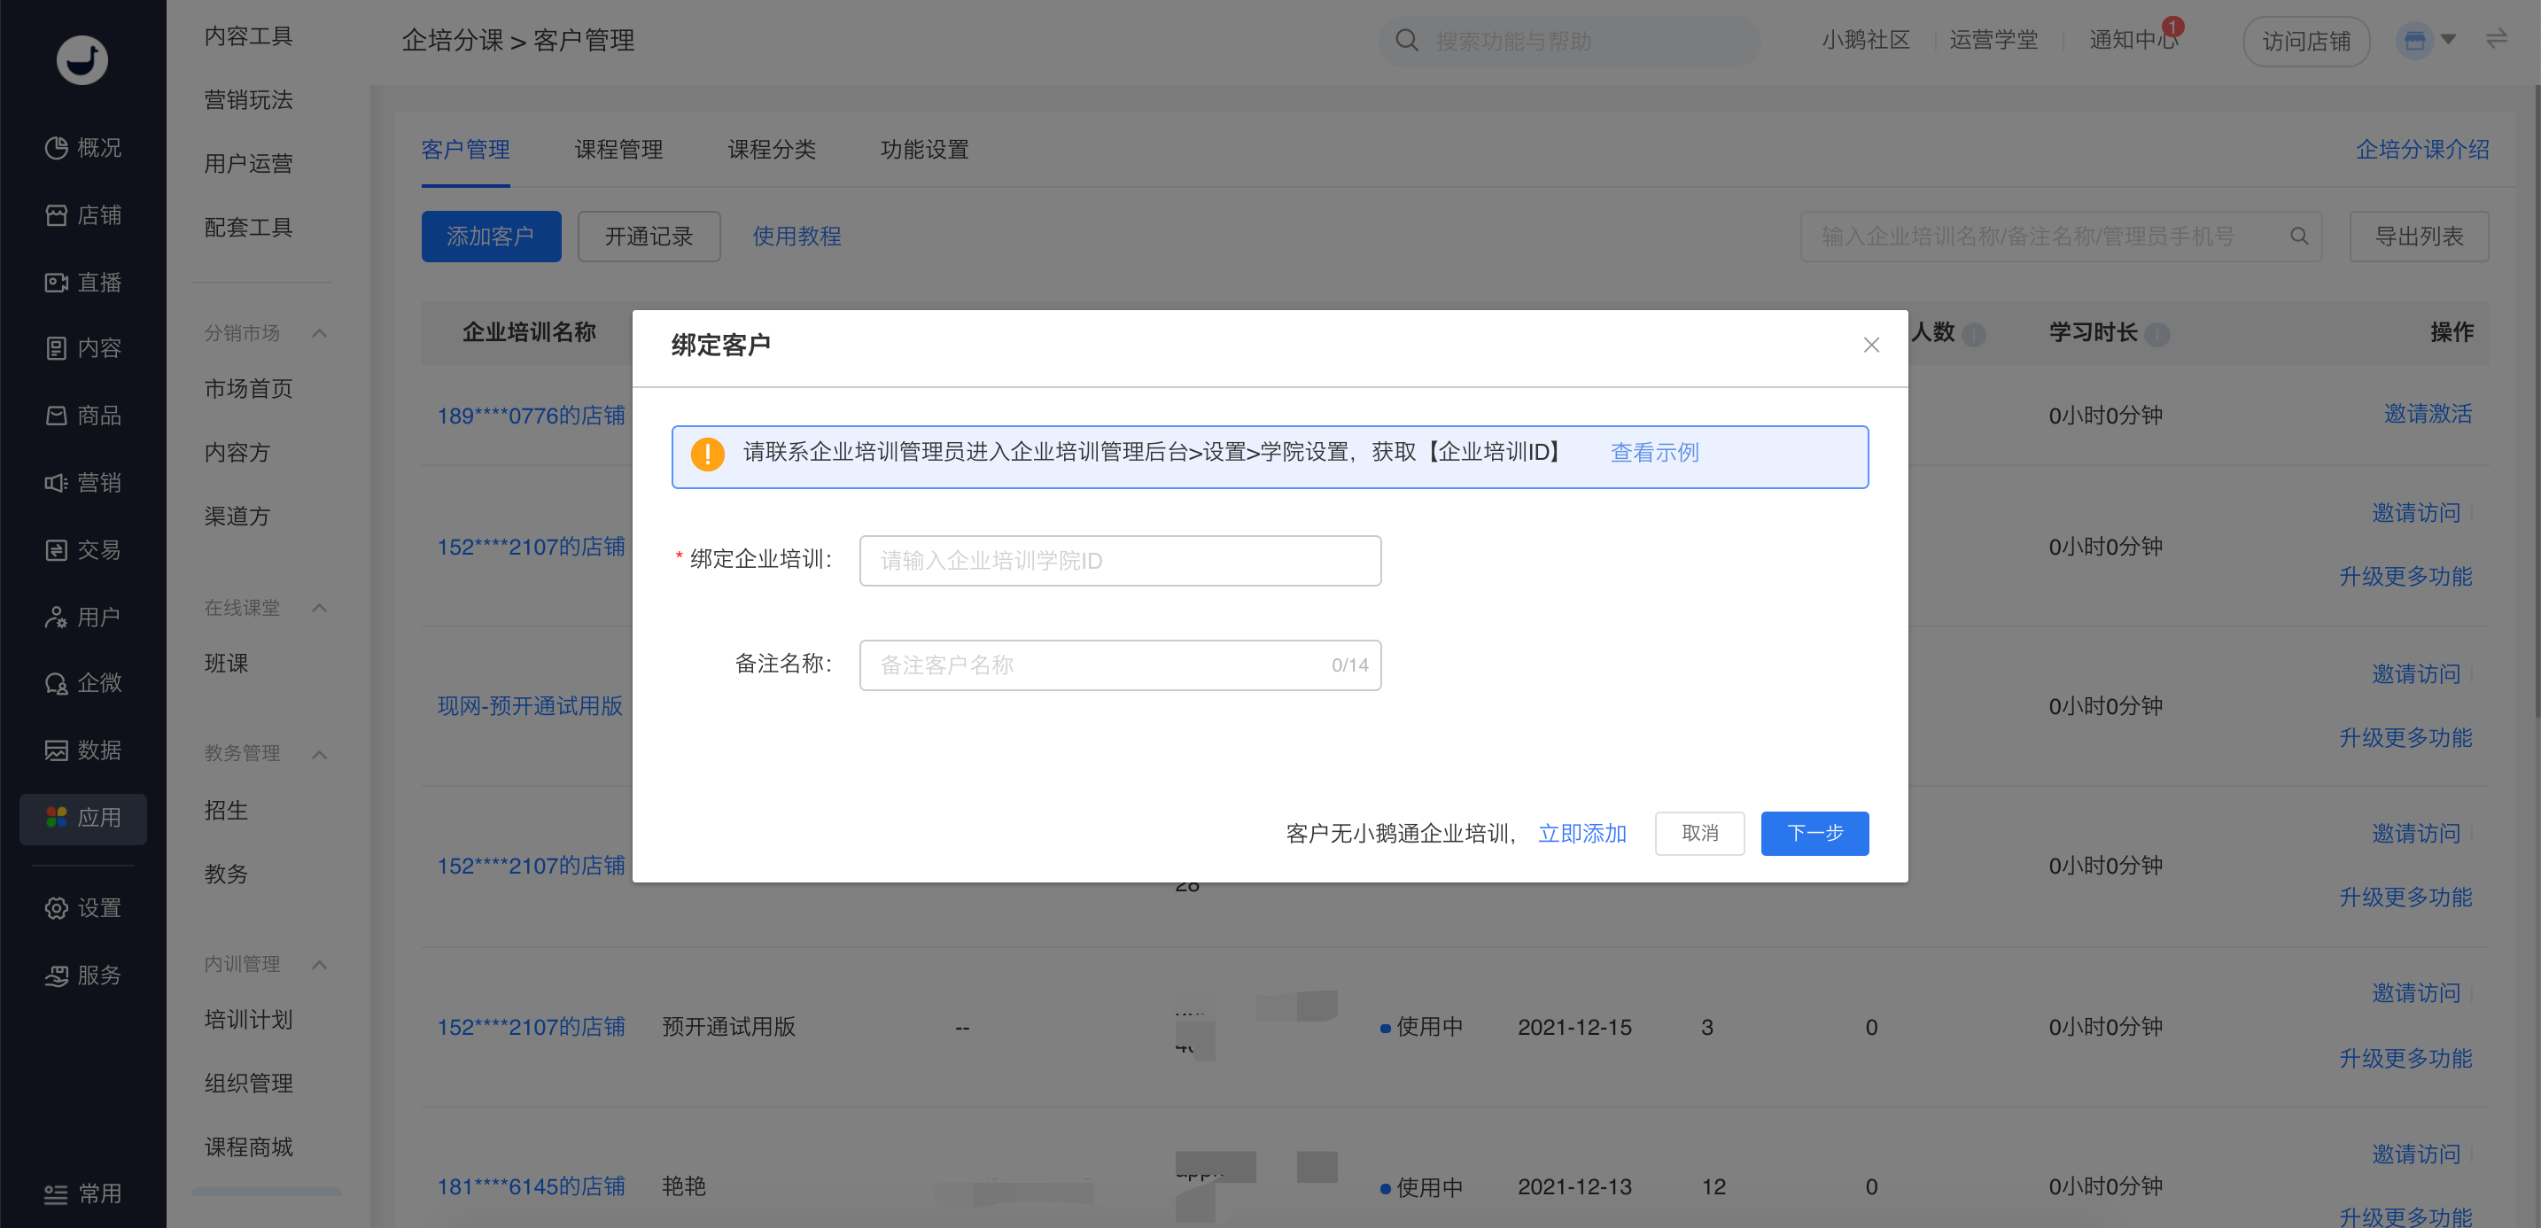Open 营销 in the left sidebar

coord(83,483)
